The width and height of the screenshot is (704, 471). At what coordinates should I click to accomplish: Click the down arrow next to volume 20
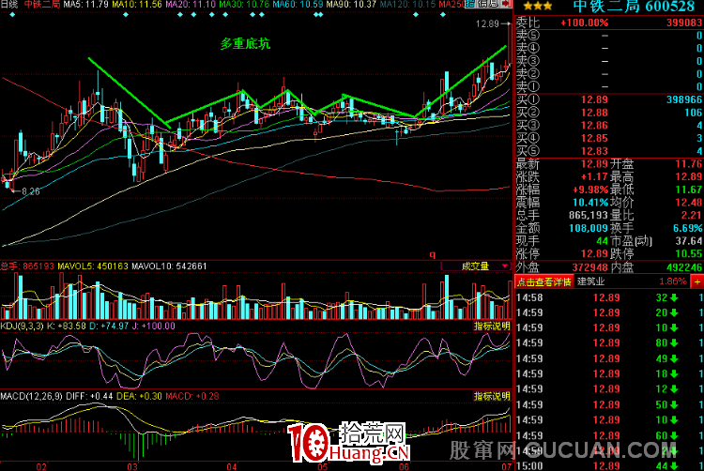(x=674, y=313)
